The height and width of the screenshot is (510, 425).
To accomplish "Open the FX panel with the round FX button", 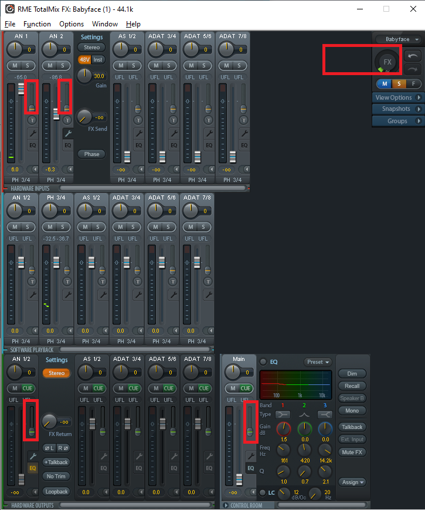I will [387, 62].
